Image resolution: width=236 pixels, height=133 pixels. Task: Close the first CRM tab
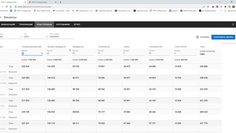[25, 2]
